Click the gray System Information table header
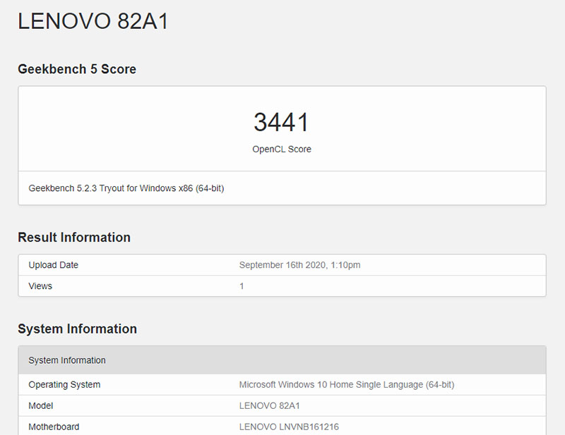This screenshot has height=435, width=565. click(282, 360)
